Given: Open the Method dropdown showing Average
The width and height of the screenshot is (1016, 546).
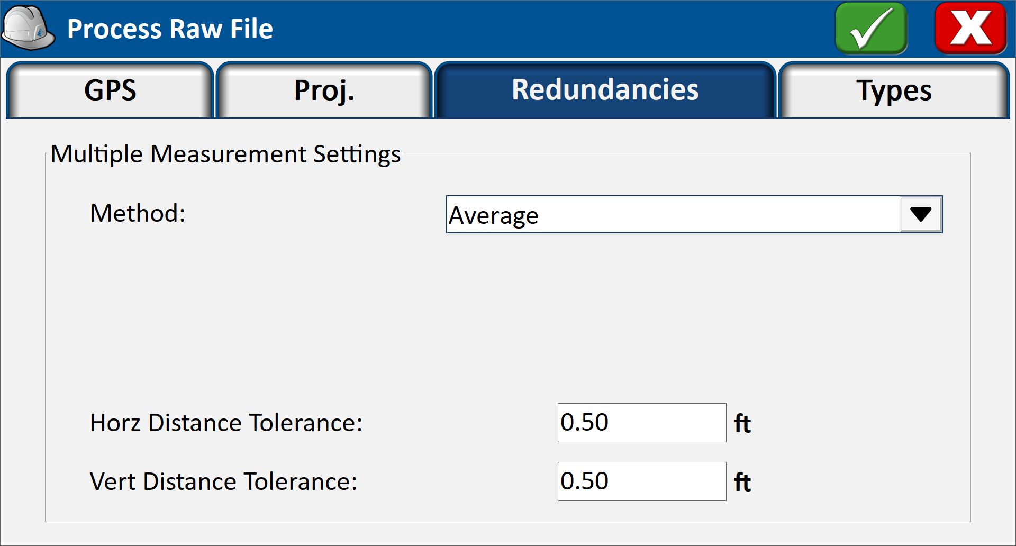Looking at the screenshot, I should (694, 214).
